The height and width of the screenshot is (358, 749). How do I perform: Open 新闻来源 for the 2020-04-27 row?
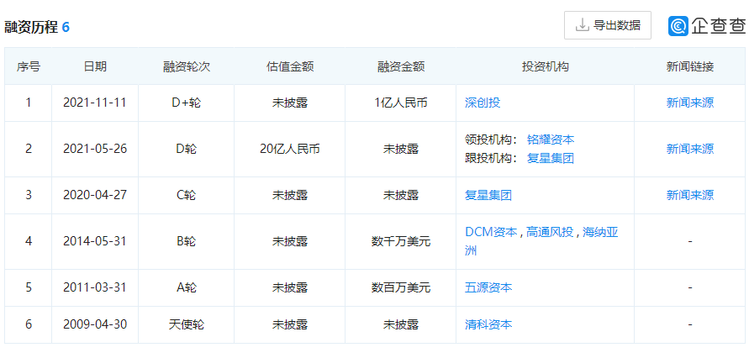(x=689, y=195)
